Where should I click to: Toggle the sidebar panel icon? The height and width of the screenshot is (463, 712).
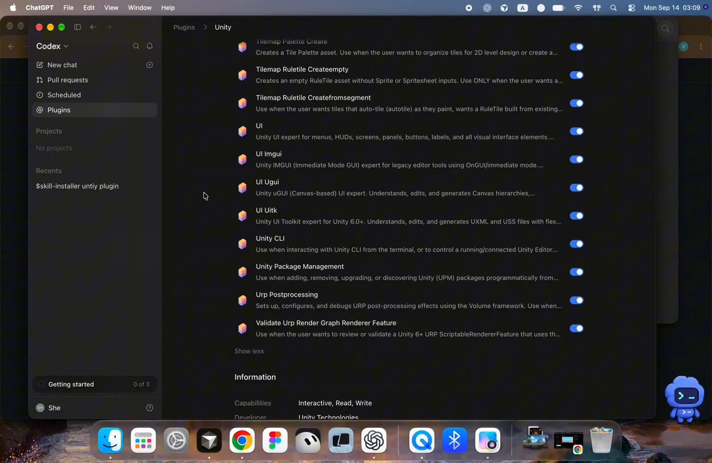click(x=77, y=27)
